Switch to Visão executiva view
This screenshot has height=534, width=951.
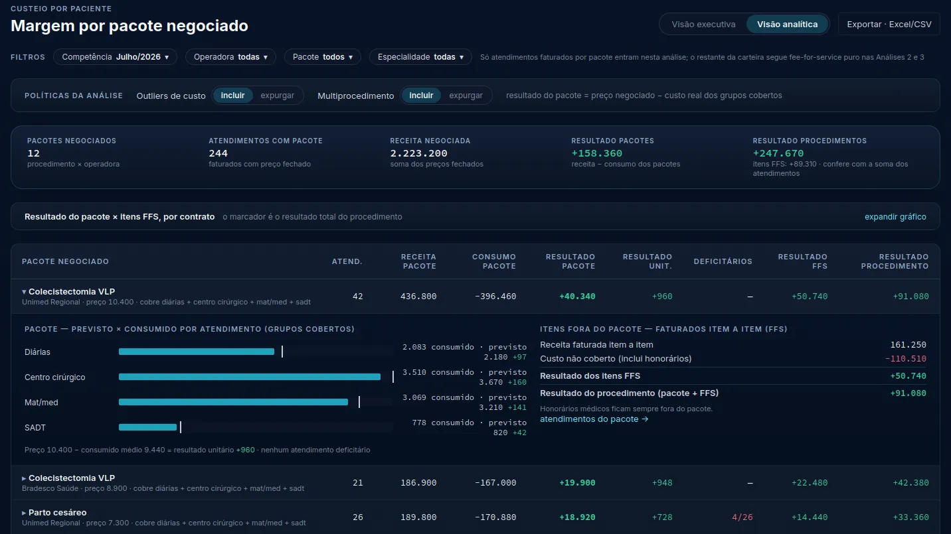[x=703, y=25]
